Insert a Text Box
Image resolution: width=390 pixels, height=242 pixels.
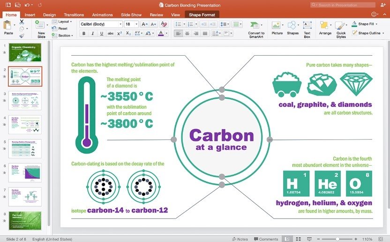307,29
